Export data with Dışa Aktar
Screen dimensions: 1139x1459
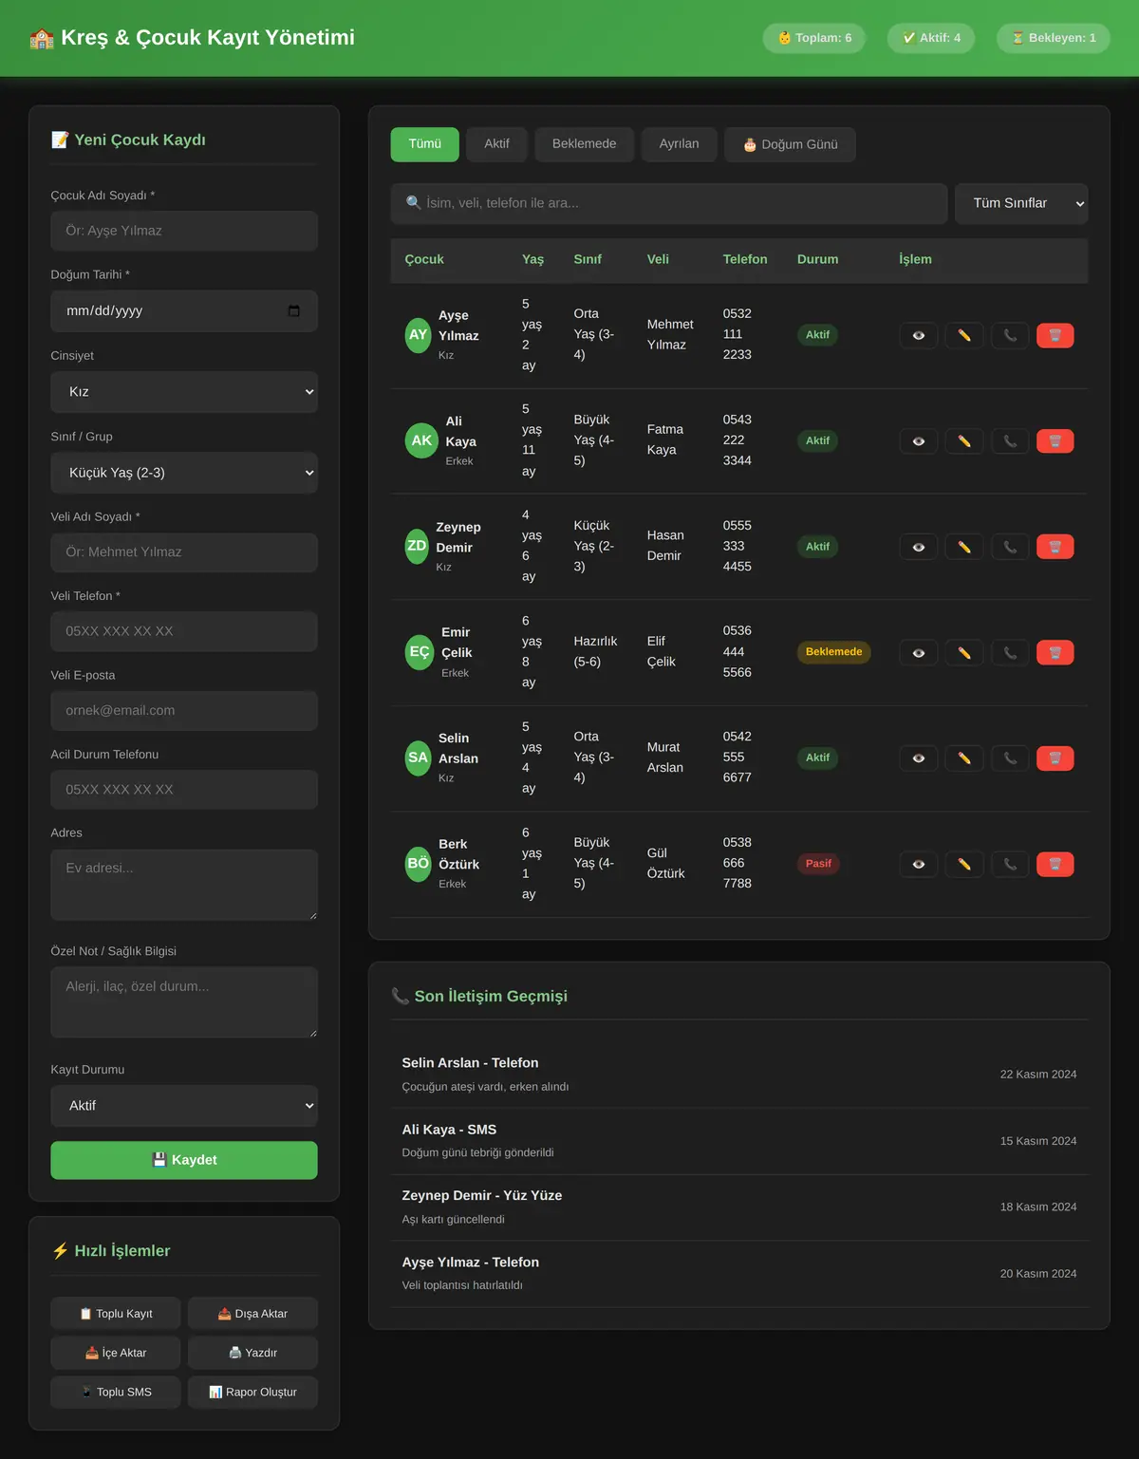point(252,1314)
